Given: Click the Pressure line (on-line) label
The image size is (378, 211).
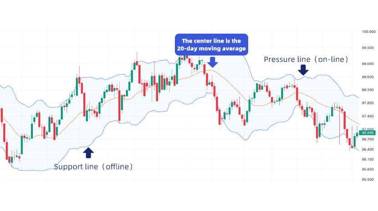Looking at the screenshot, I should click(306, 59).
